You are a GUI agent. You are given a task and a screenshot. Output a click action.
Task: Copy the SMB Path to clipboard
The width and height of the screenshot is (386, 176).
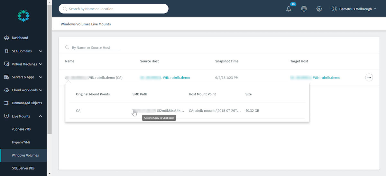coord(158,111)
